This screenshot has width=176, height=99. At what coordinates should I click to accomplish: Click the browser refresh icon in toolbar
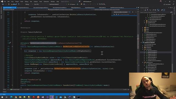click(78, 4)
